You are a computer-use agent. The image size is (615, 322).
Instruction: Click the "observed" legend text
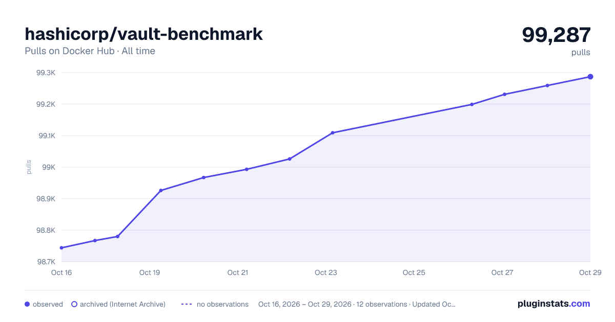pos(48,304)
